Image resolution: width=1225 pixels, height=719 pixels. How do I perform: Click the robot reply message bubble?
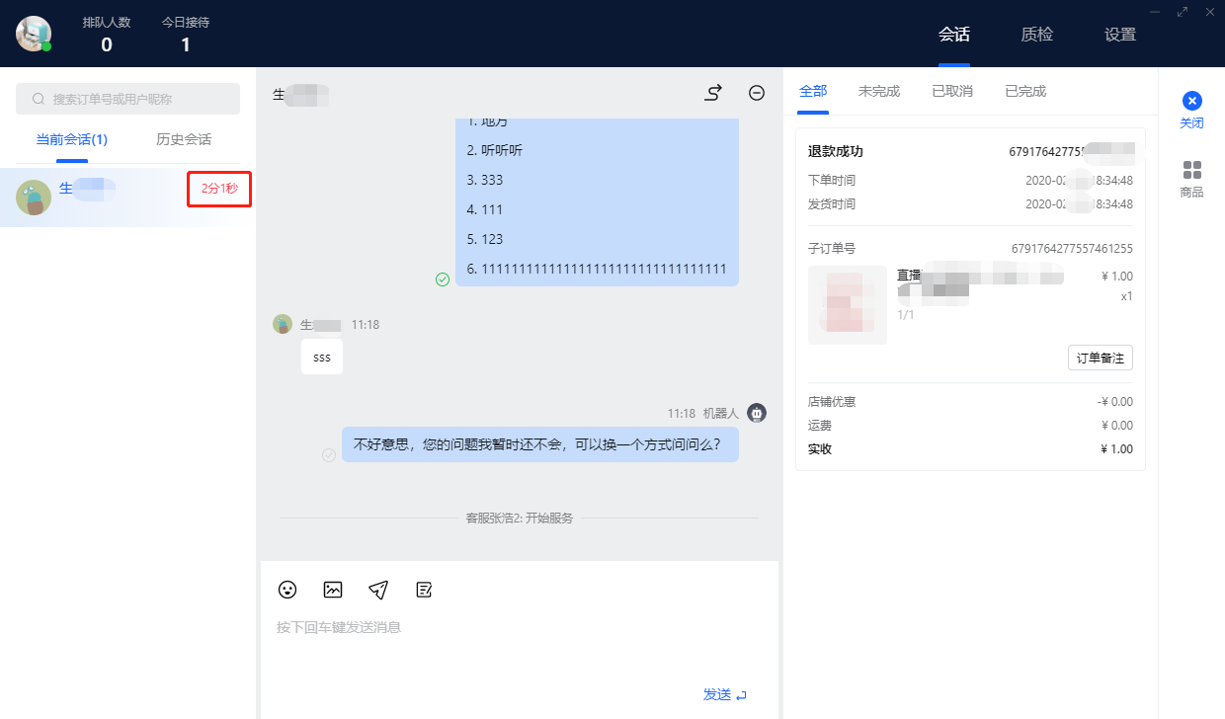coord(540,444)
